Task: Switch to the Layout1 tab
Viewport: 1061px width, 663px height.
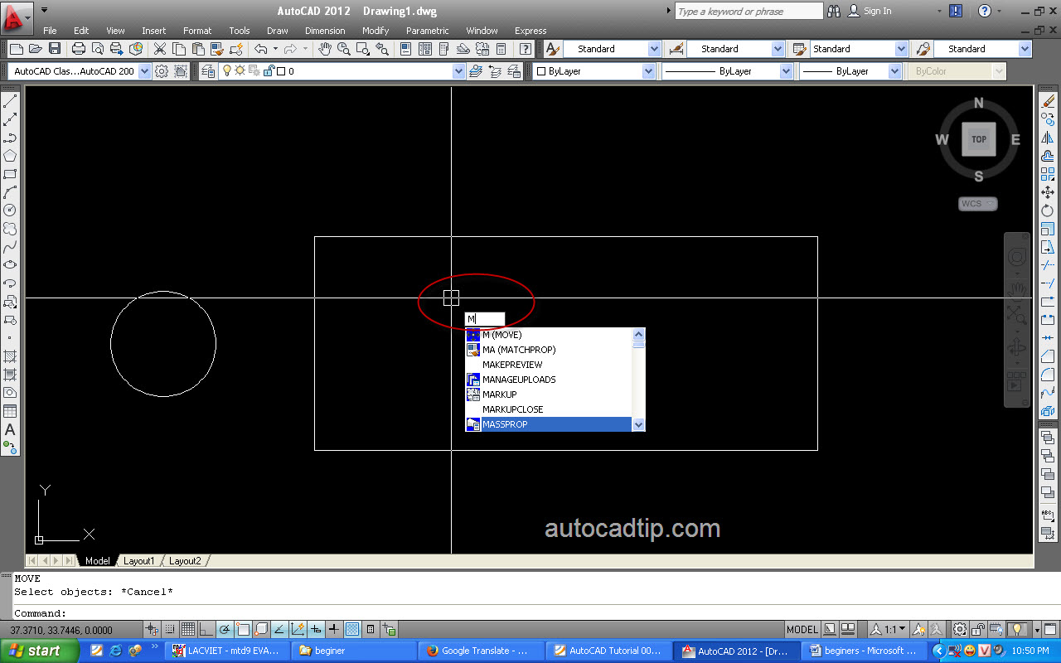Action: [138, 561]
